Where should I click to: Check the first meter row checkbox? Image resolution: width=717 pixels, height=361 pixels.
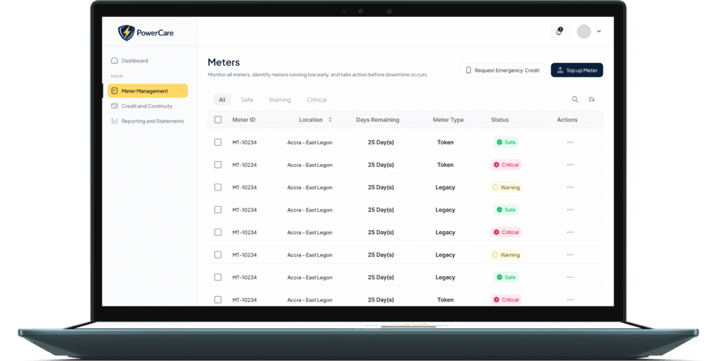tap(218, 142)
